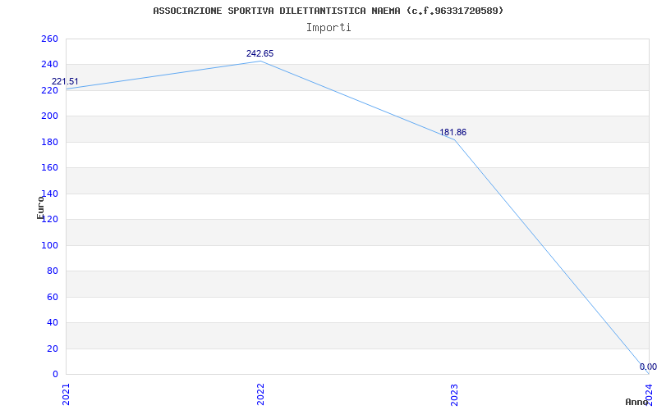Click the 0 y-axis tick label
This screenshot has width=657, height=410.
point(55,375)
